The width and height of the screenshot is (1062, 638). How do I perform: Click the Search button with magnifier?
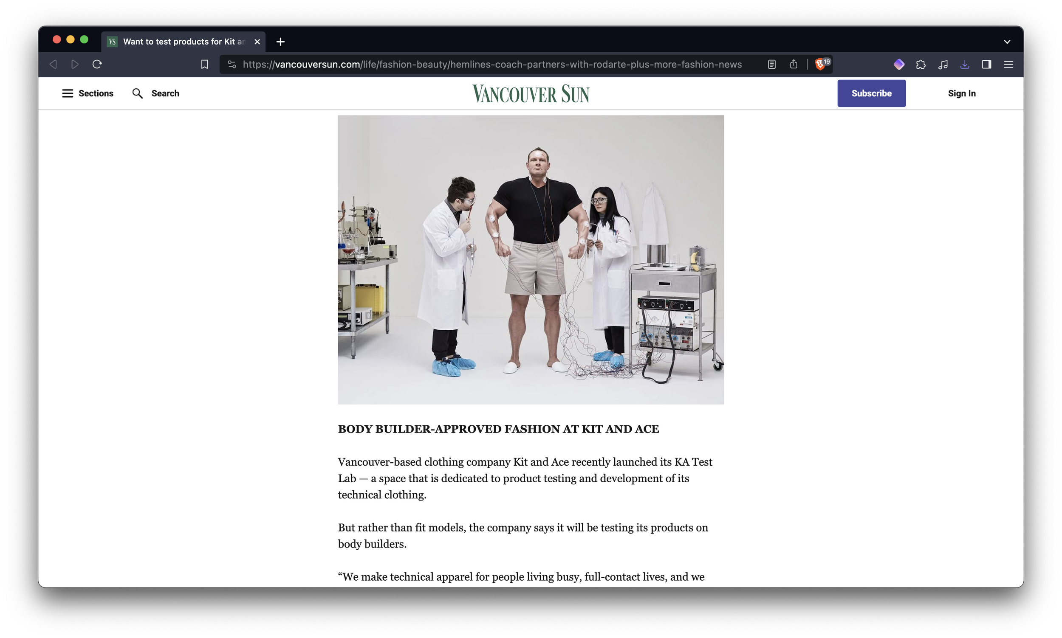pos(156,93)
